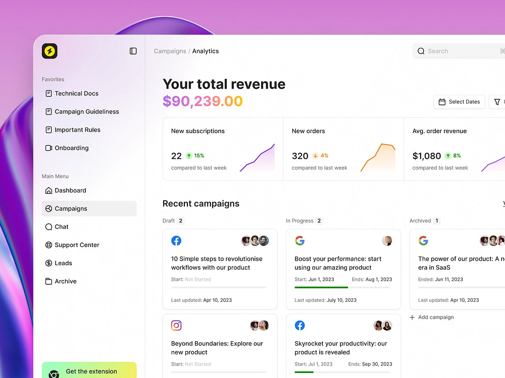This screenshot has width=505, height=378.
Task: Open Support Center from the Main Menu
Action: click(x=89, y=245)
